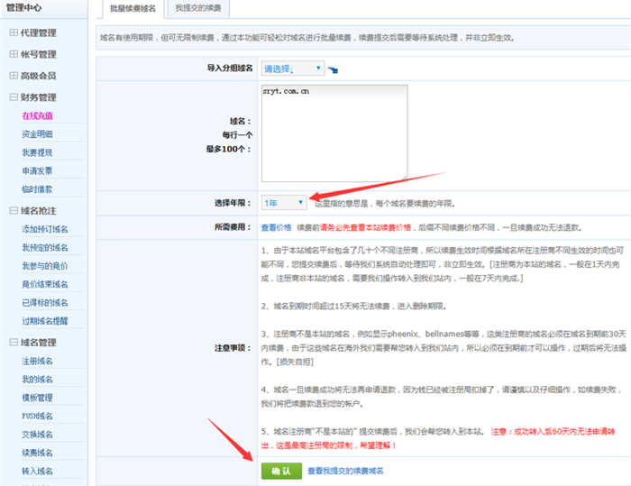Switch to the 批量续费域名 tab

[132, 9]
